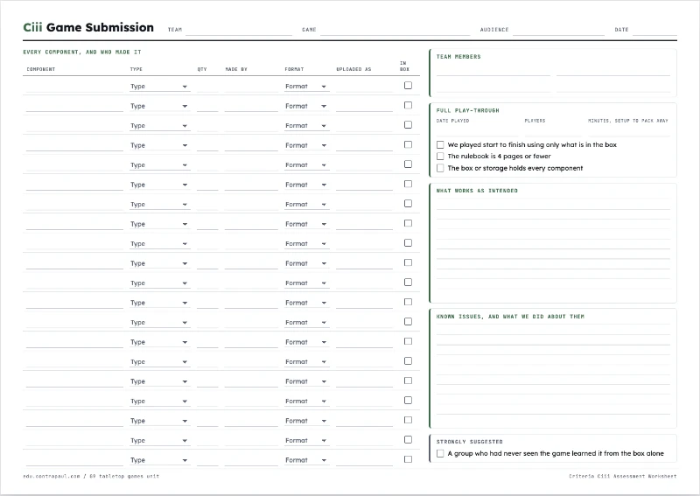700x496 pixels.
Task: Click the Date Played field
Action: click(x=477, y=130)
